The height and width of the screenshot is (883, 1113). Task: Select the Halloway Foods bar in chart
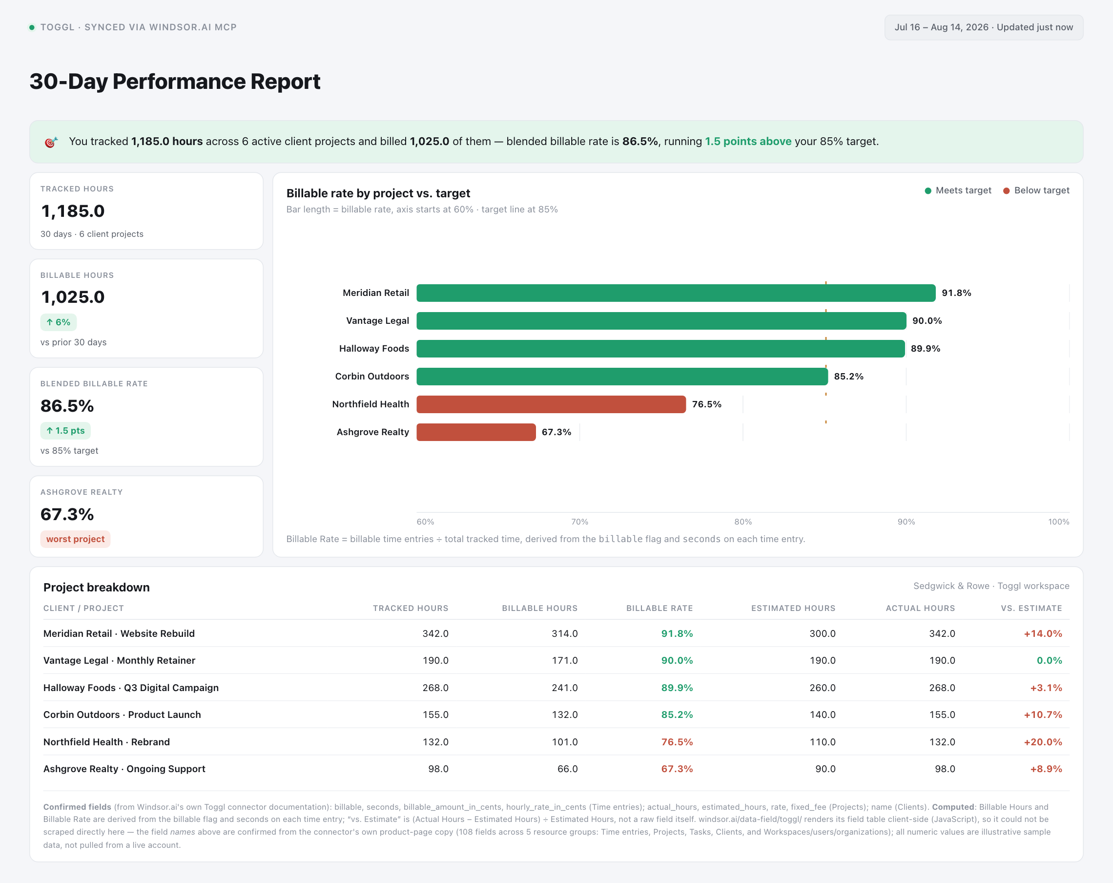click(660, 349)
